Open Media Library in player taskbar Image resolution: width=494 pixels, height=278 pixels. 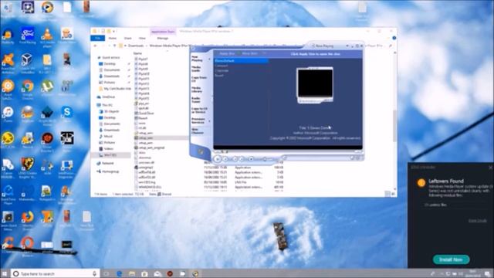point(197,90)
